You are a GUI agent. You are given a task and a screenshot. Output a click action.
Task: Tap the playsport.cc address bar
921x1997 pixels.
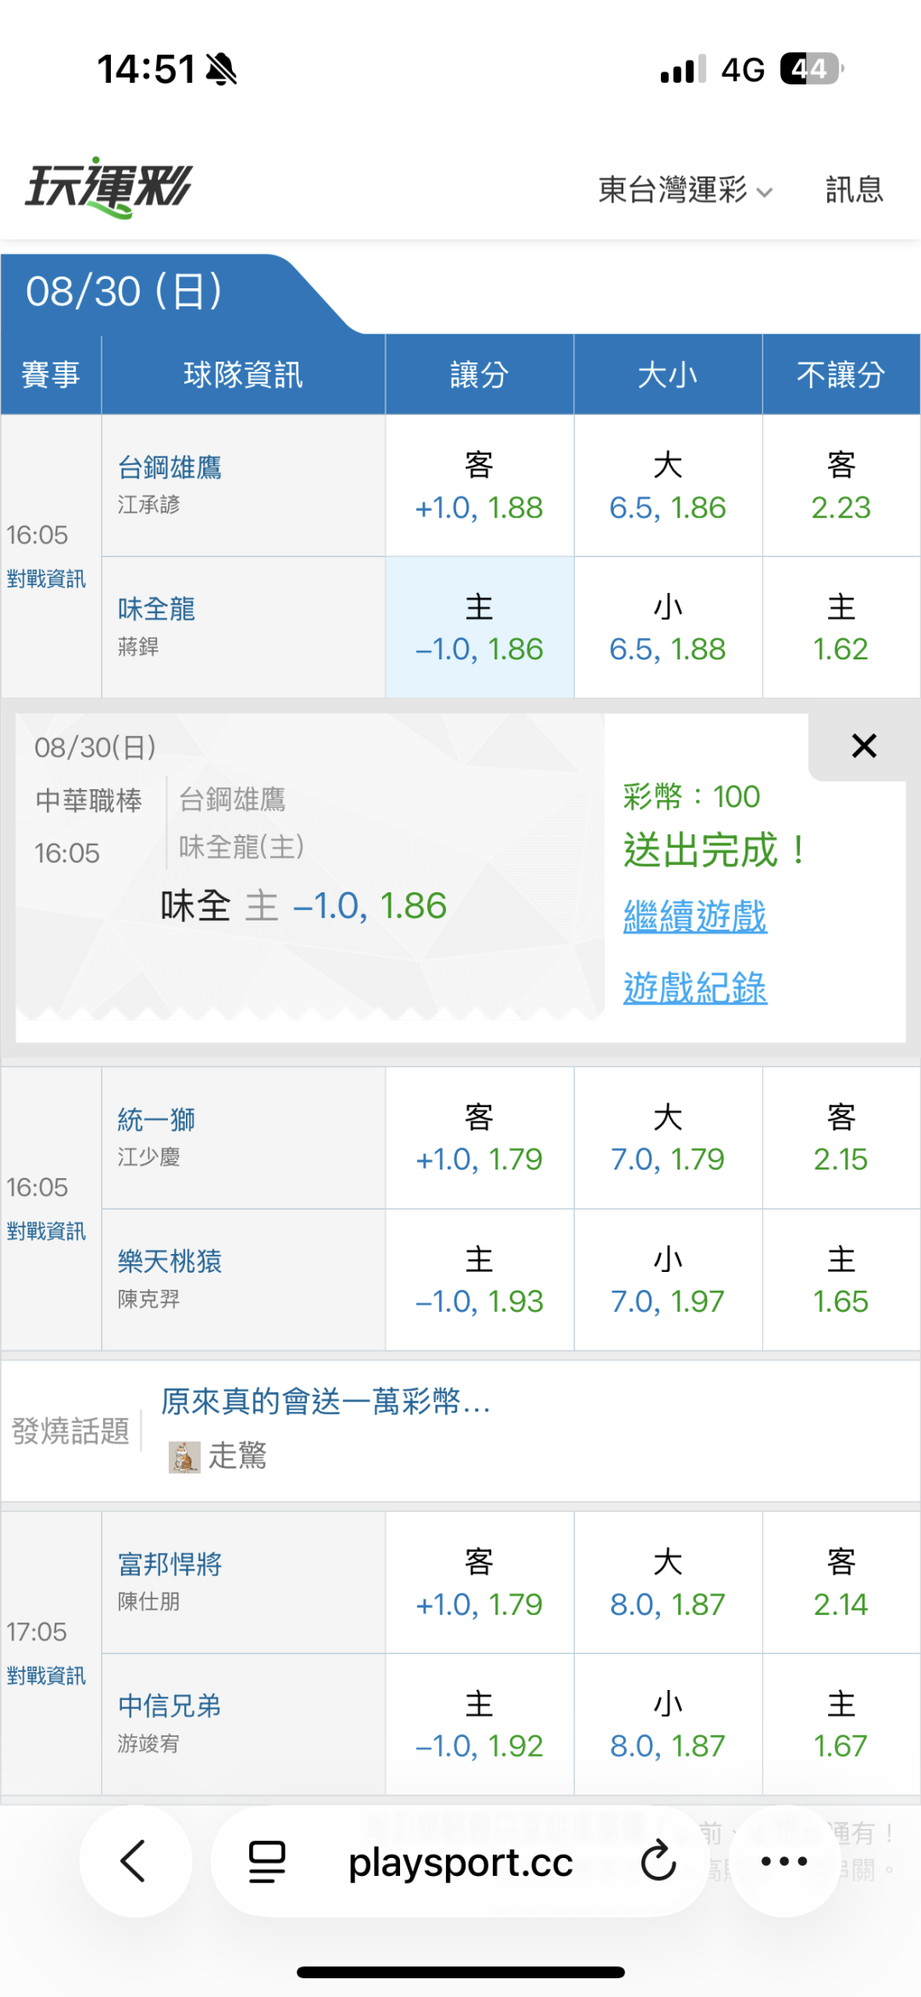tap(460, 1861)
